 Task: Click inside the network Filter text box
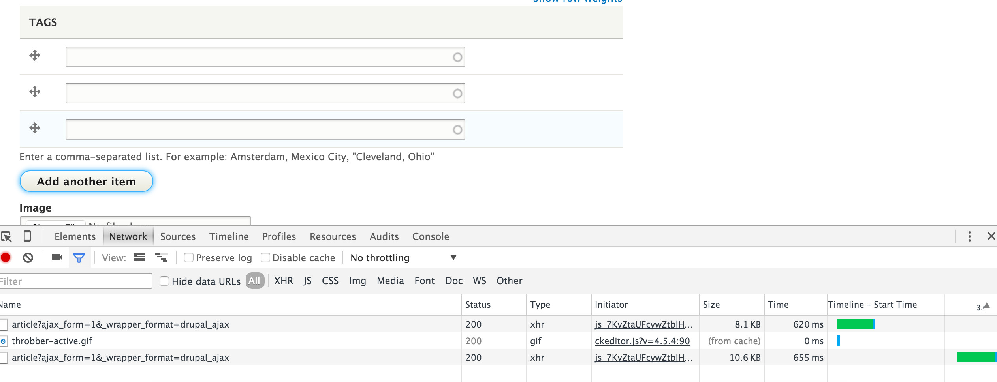tap(75, 281)
